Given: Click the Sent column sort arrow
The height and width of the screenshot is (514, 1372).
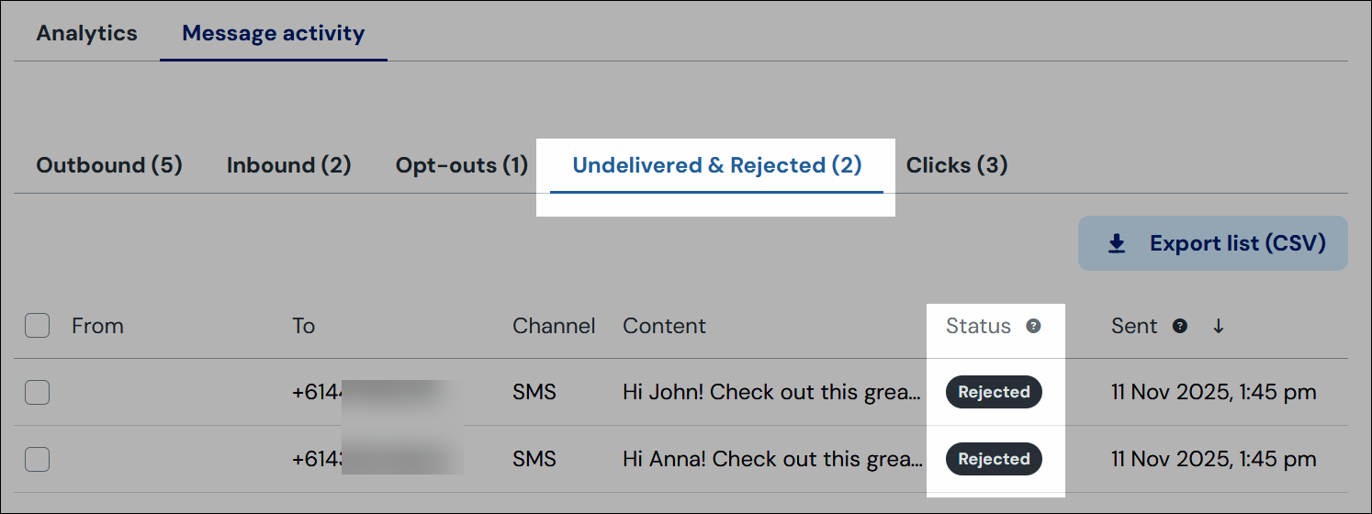Looking at the screenshot, I should [1219, 326].
